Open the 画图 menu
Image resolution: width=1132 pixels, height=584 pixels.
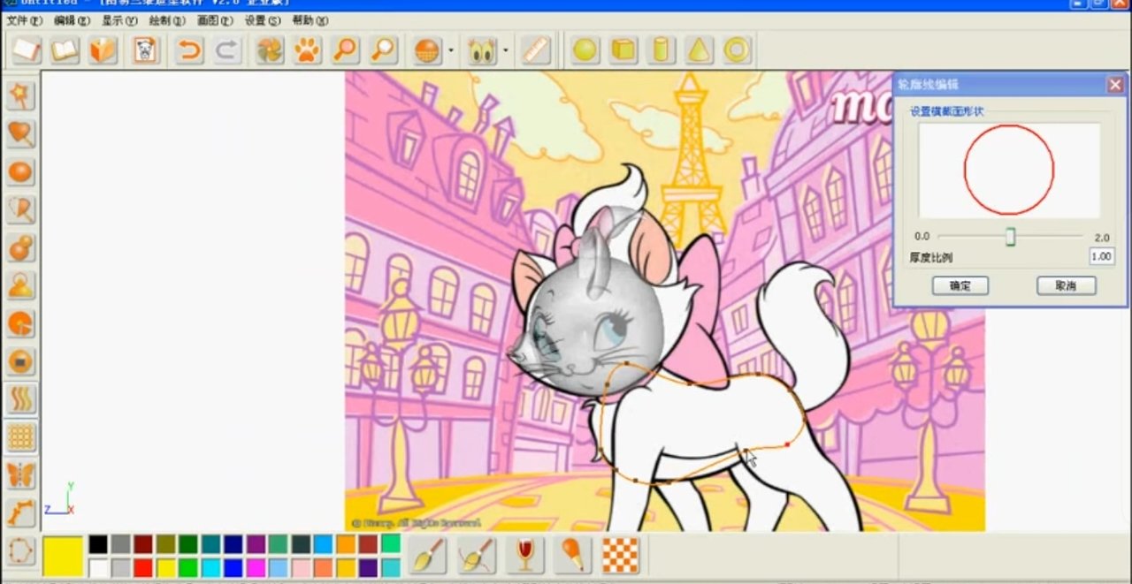click(215, 20)
